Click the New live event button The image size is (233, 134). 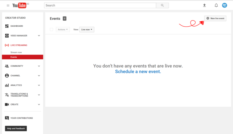coord(215,18)
